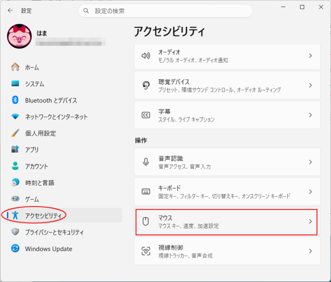Click the speaker icon for オーディオ
The image size is (331, 282).
[x=145, y=56]
